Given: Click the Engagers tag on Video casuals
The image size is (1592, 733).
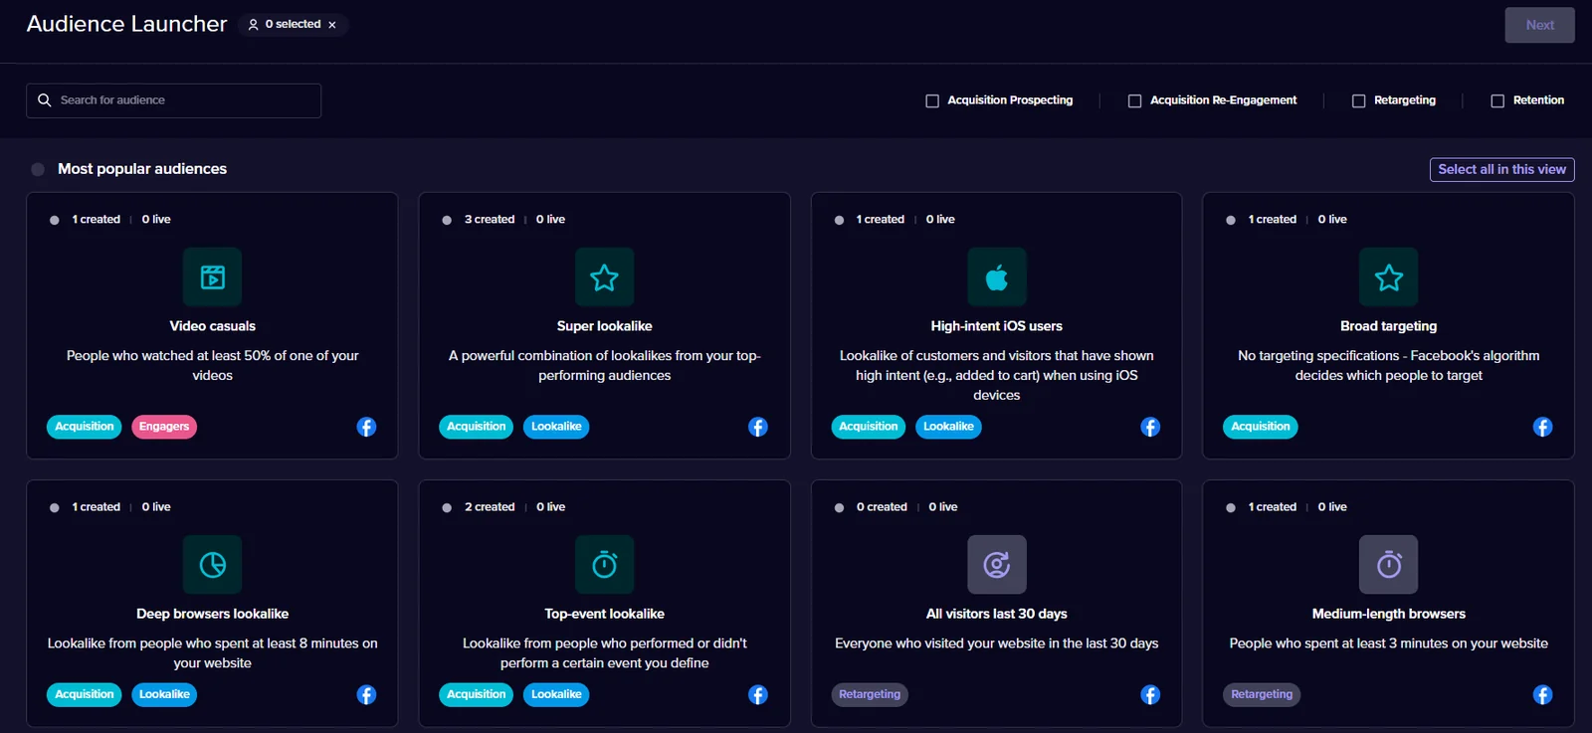Looking at the screenshot, I should 164,427.
